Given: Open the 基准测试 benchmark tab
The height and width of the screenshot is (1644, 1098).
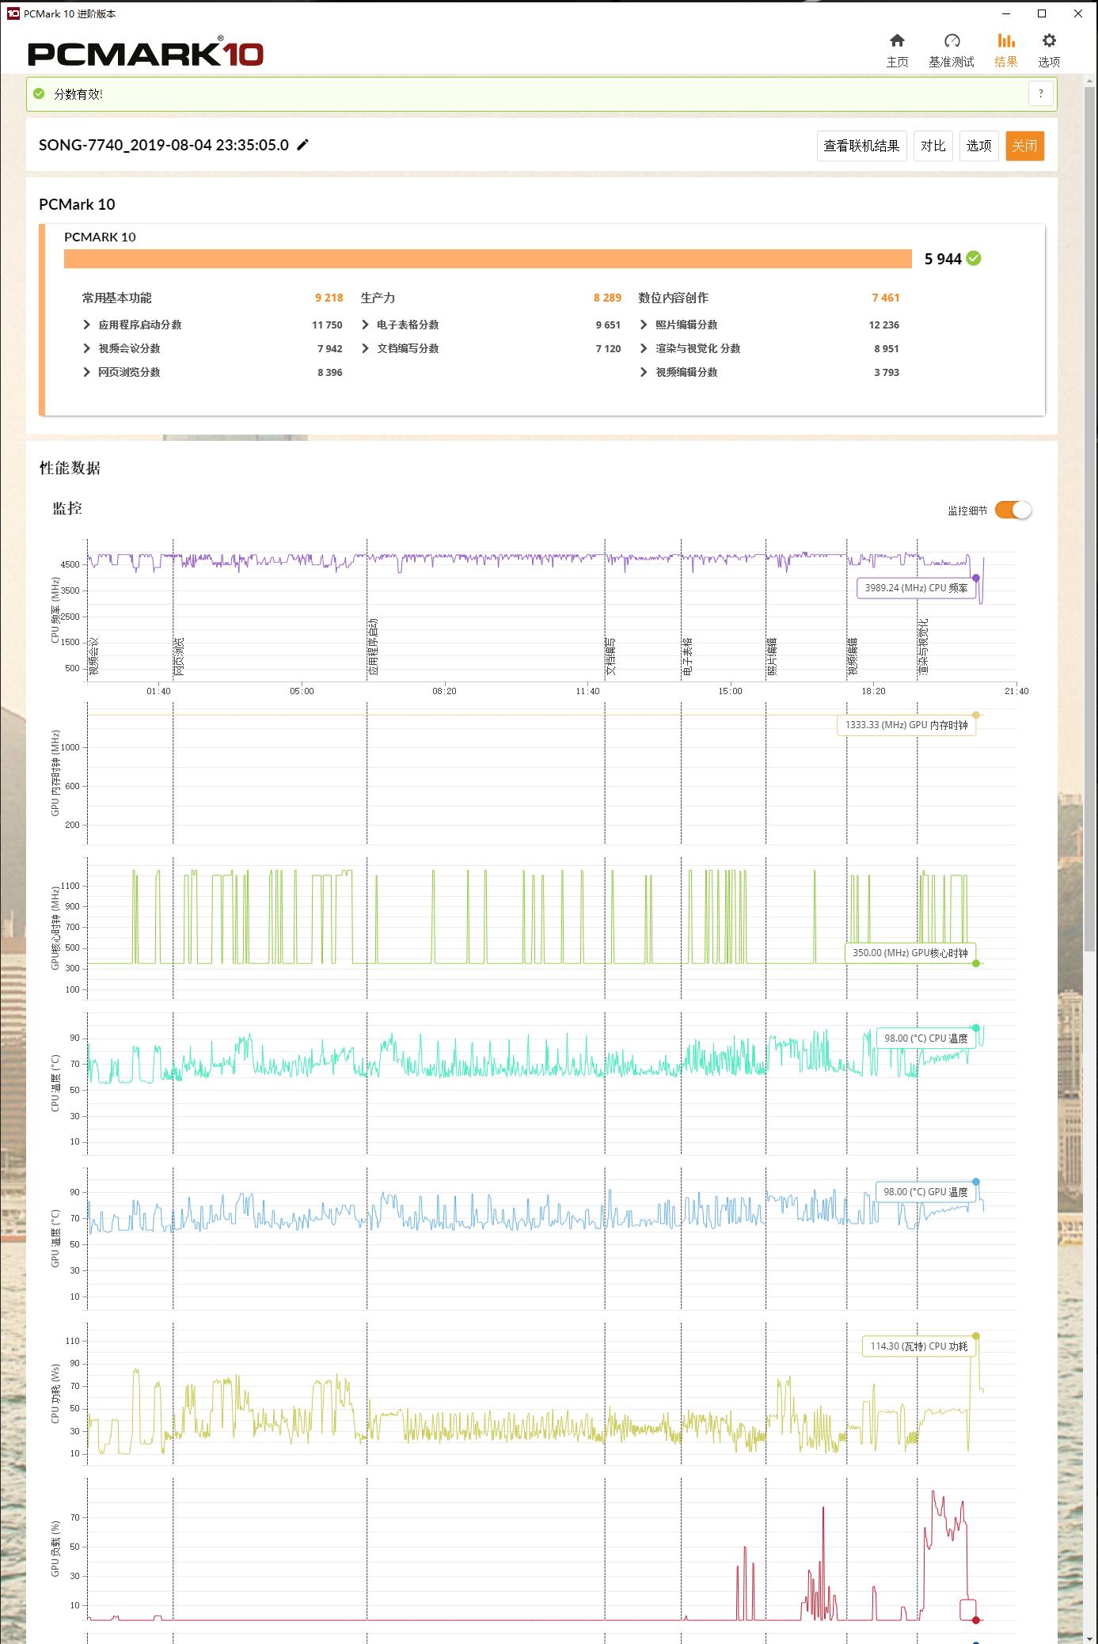Looking at the screenshot, I should point(952,50).
